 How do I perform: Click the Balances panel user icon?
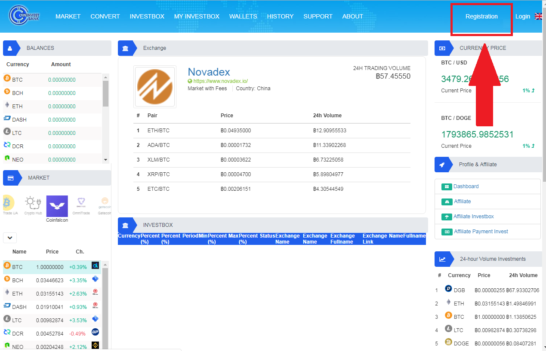click(10, 48)
